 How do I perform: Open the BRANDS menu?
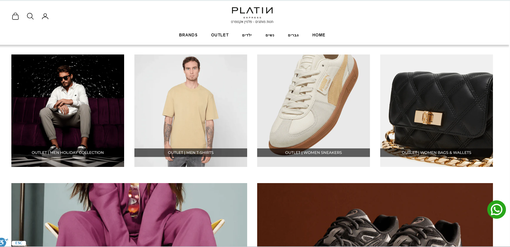[188, 35]
